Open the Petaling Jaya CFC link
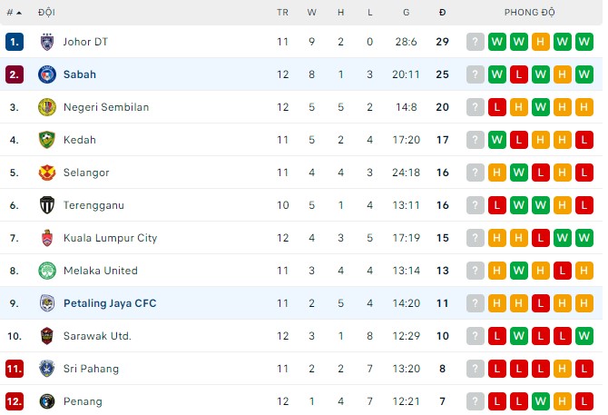Viewport: 608px width, 415px height. click(110, 303)
